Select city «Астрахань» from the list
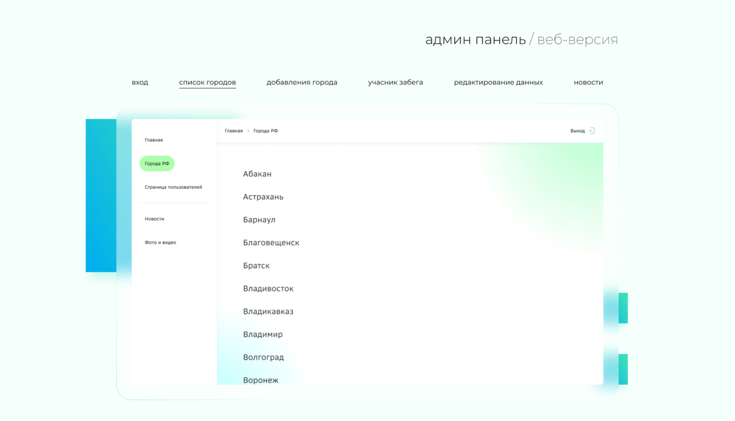Screen dimensions: 735x421 tap(263, 197)
